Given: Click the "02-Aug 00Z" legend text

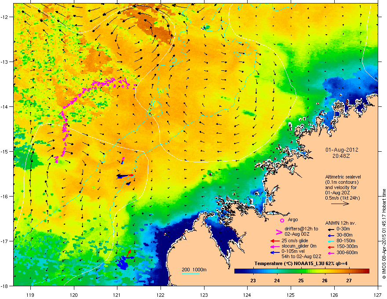Looking at the screenshot, I should coord(297,234).
